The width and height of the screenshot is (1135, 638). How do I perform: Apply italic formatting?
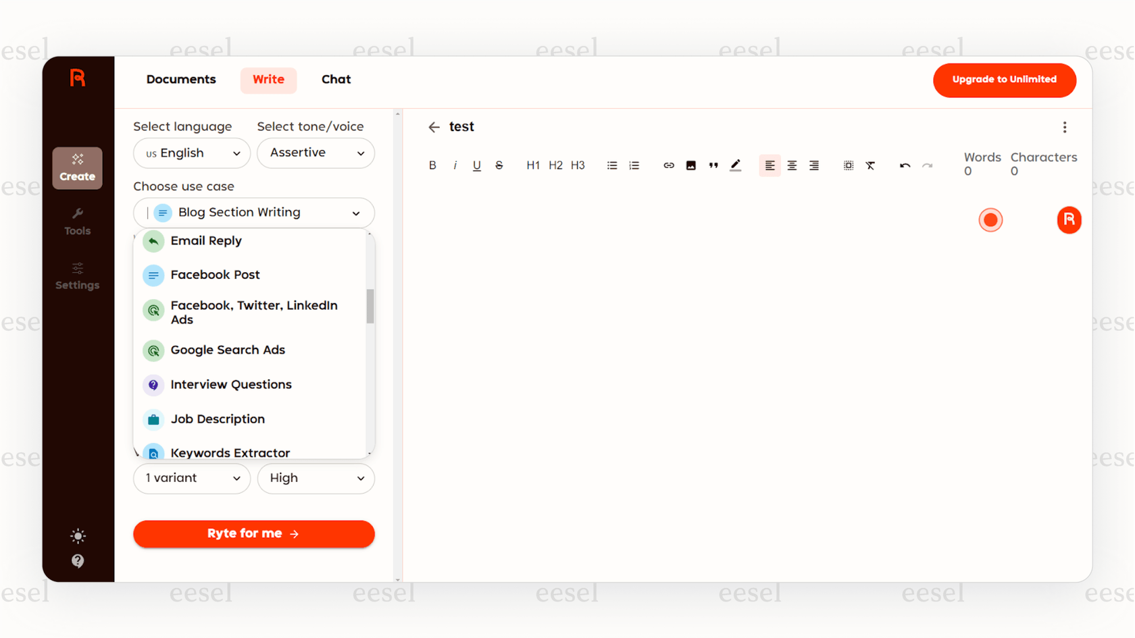point(455,165)
